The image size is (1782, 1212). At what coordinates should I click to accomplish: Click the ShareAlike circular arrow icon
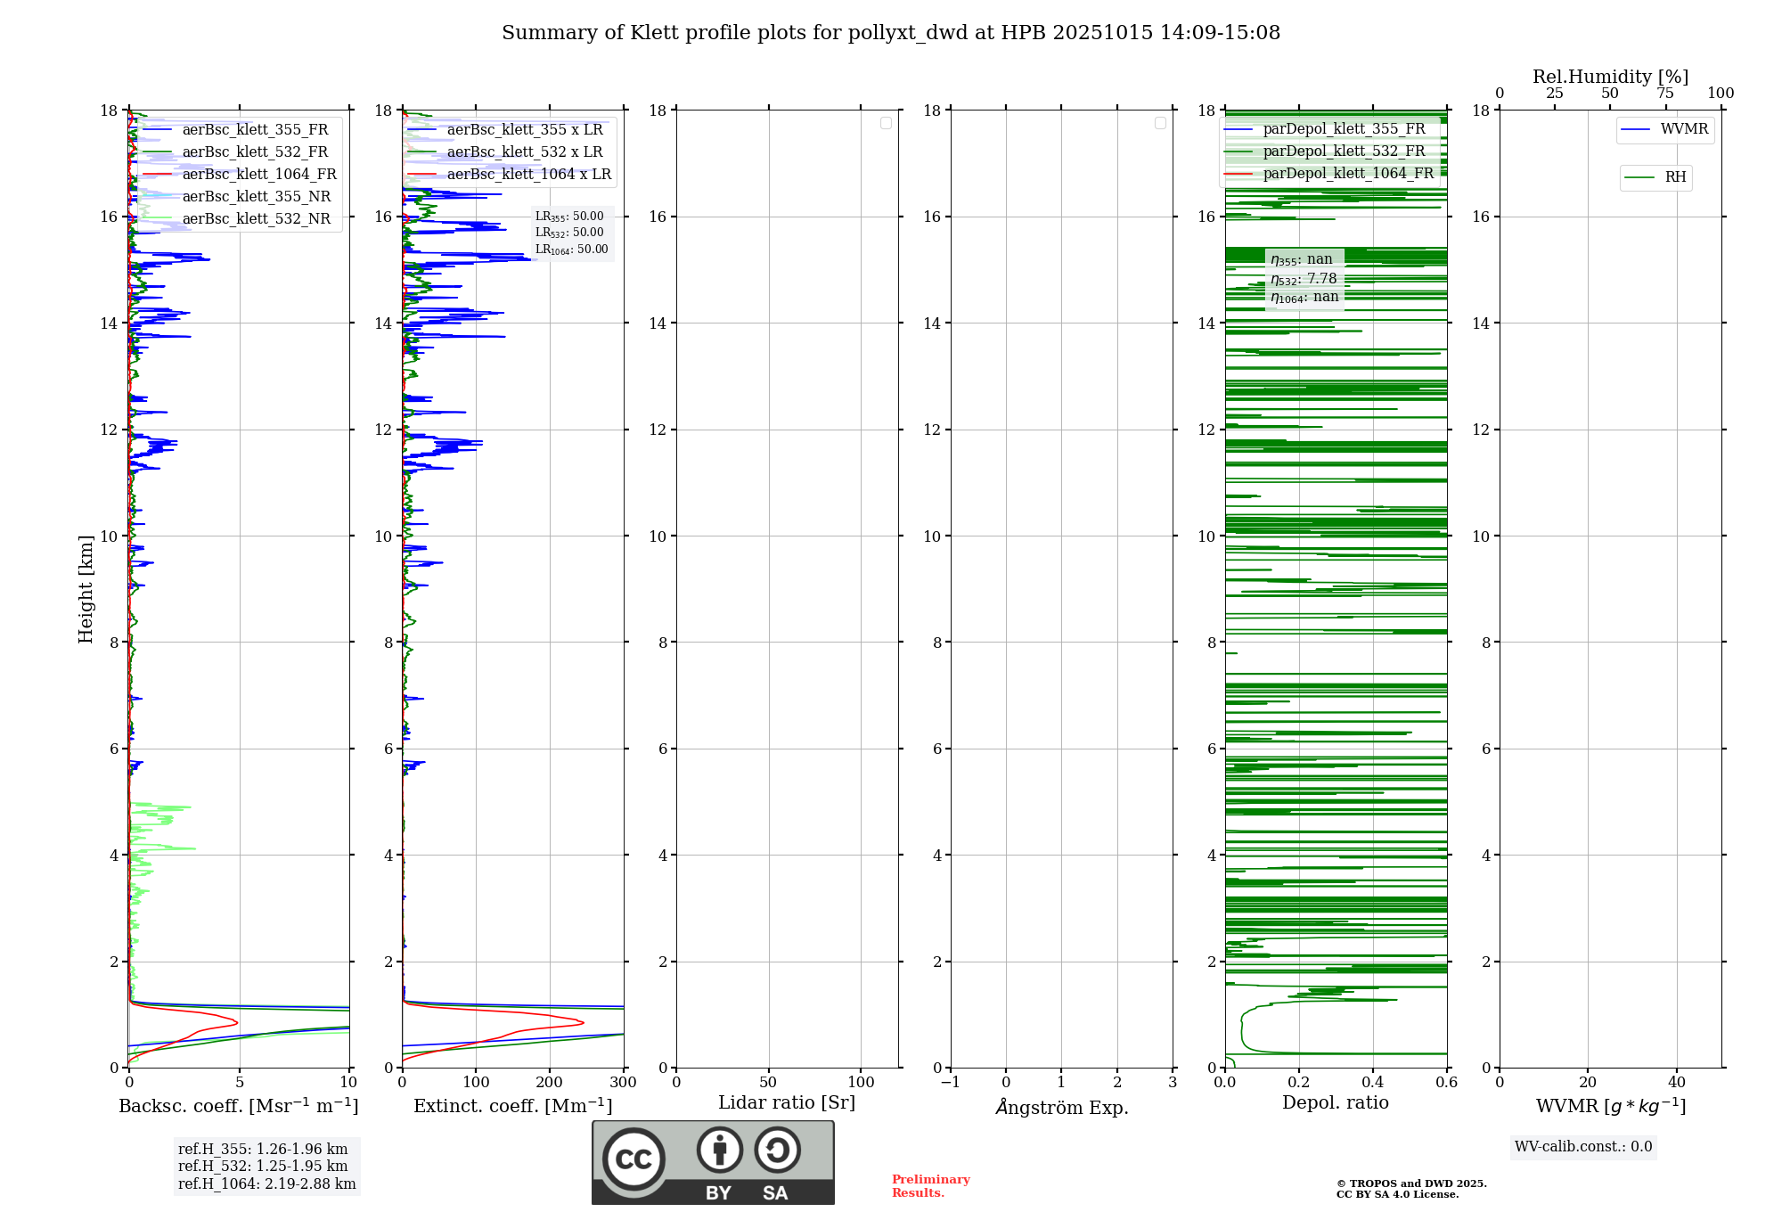point(777,1150)
